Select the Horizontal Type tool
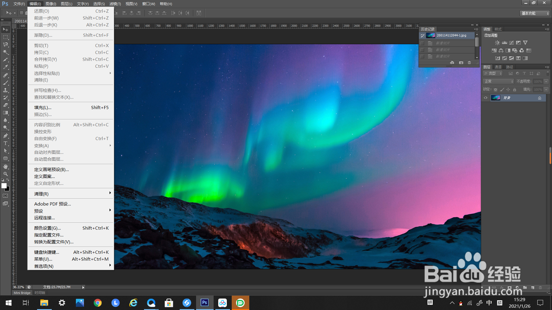This screenshot has height=310, width=552. (x=5, y=143)
